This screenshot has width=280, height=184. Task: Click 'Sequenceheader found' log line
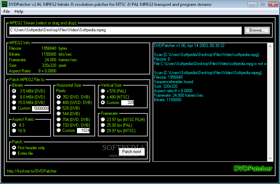pyautogui.click(x=173, y=82)
